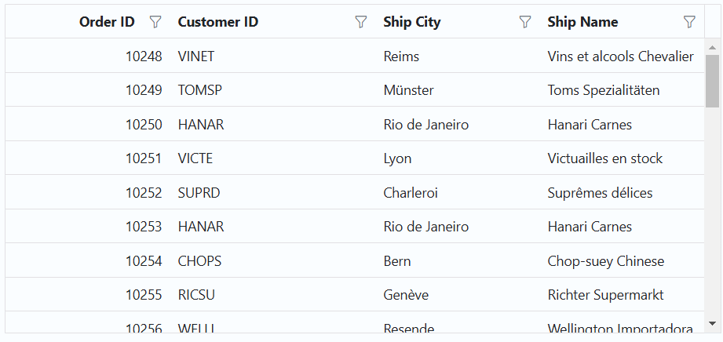Select Vins et alcools Chevalier cell
The height and width of the screenshot is (342, 723).
click(620, 56)
